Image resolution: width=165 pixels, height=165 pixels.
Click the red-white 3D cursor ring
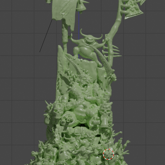[x=108, y=154]
